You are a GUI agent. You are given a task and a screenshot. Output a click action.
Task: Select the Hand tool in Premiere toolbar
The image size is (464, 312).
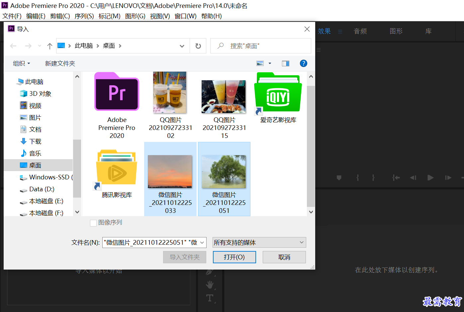[210, 284]
